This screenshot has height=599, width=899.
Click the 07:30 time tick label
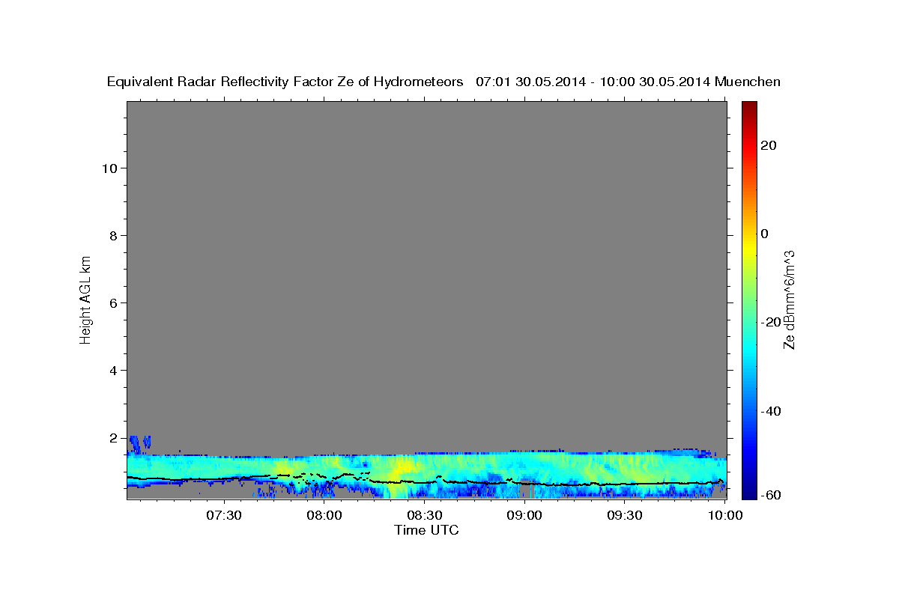pyautogui.click(x=224, y=516)
